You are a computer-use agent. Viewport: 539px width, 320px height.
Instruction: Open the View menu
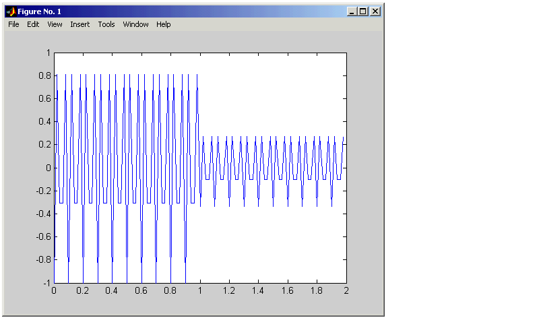pyautogui.click(x=55, y=24)
